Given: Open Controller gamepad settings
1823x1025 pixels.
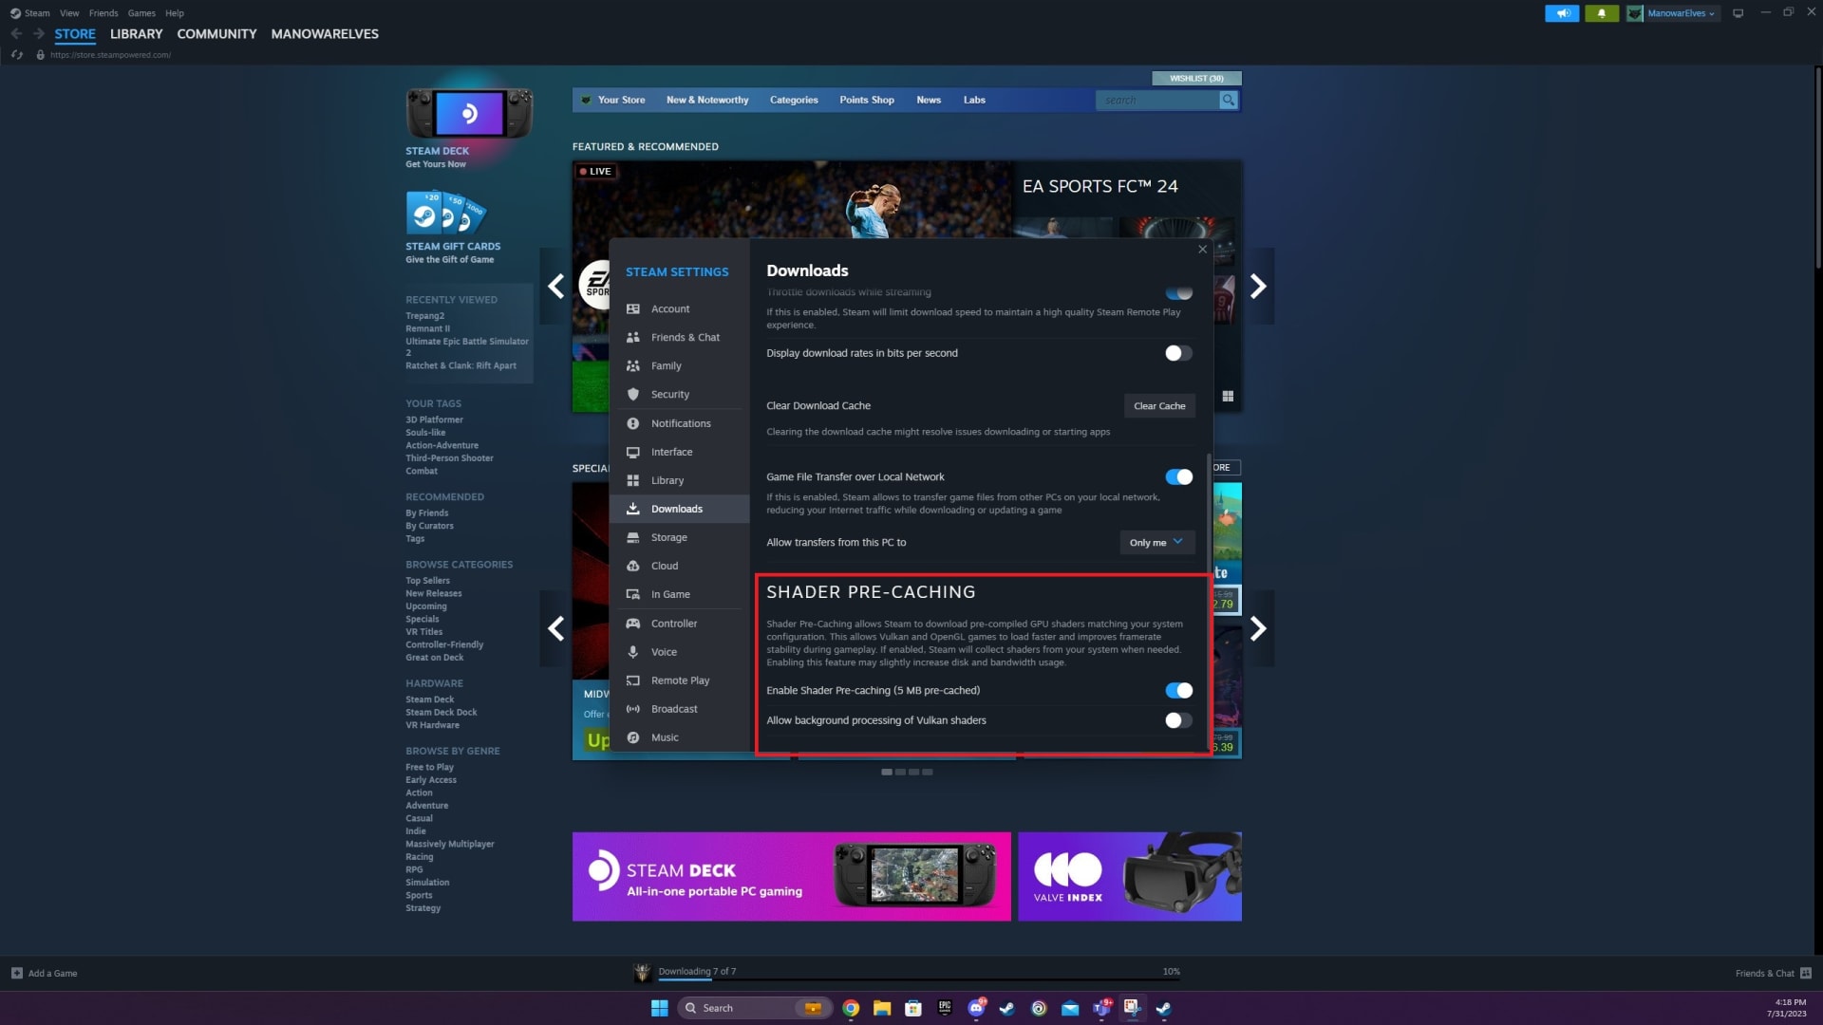Looking at the screenshot, I should pyautogui.click(x=679, y=624).
